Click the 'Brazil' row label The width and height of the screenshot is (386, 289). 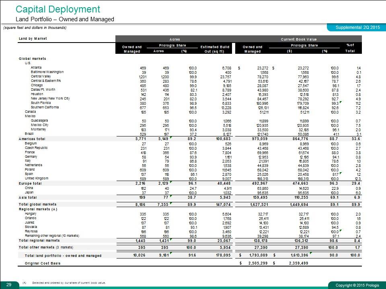pos(29,134)
